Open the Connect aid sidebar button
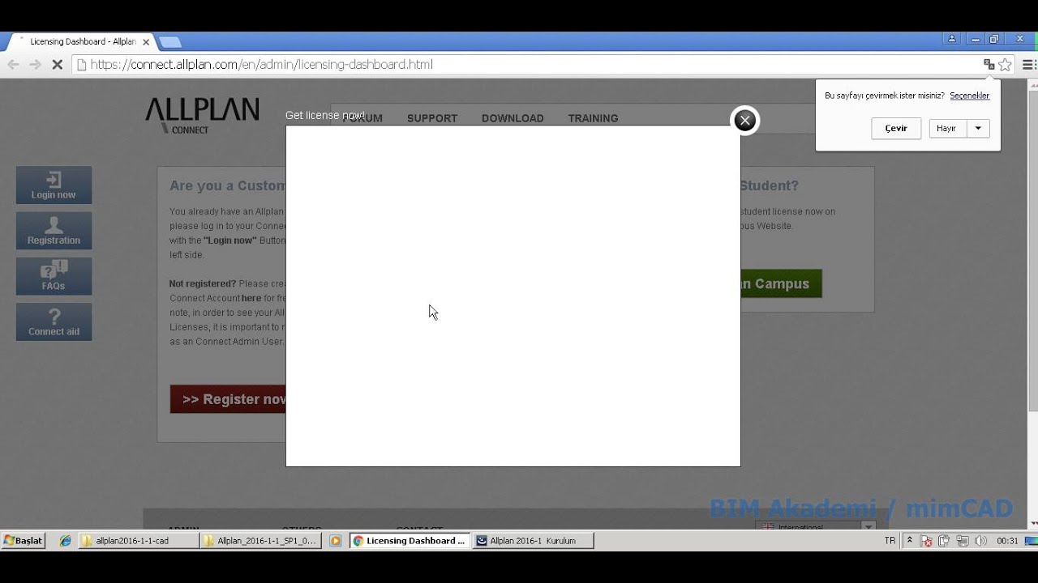1038x583 pixels. click(x=54, y=322)
